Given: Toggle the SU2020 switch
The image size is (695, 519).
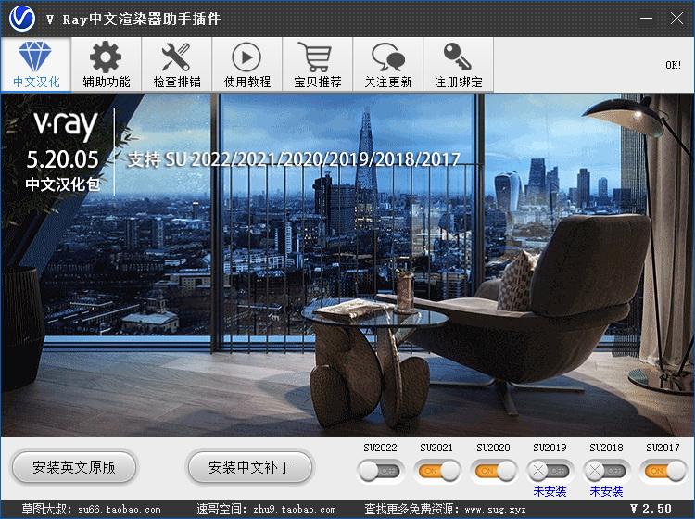Looking at the screenshot, I should pos(493,471).
